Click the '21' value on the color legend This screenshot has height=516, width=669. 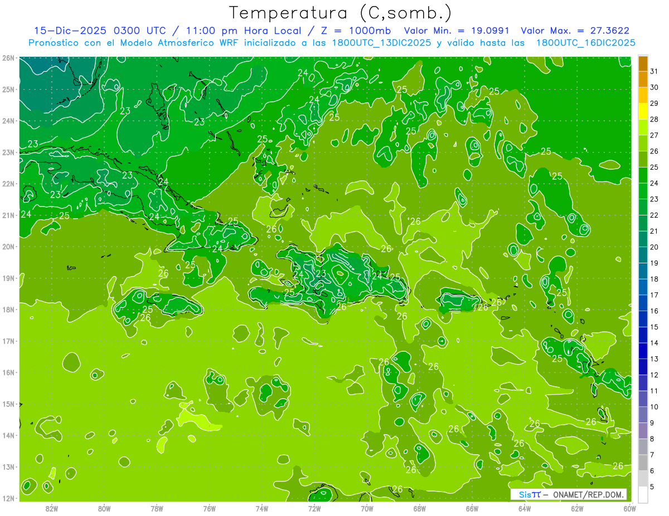[x=655, y=231]
